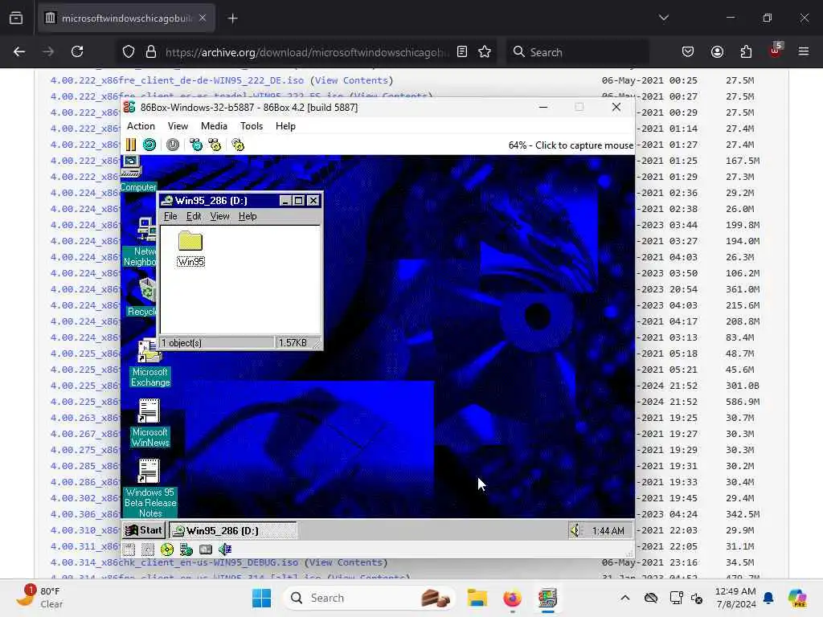The width and height of the screenshot is (823, 617).
Task: Open the 4.00.302_x86 file link
Action: pyautogui.click(x=85, y=498)
